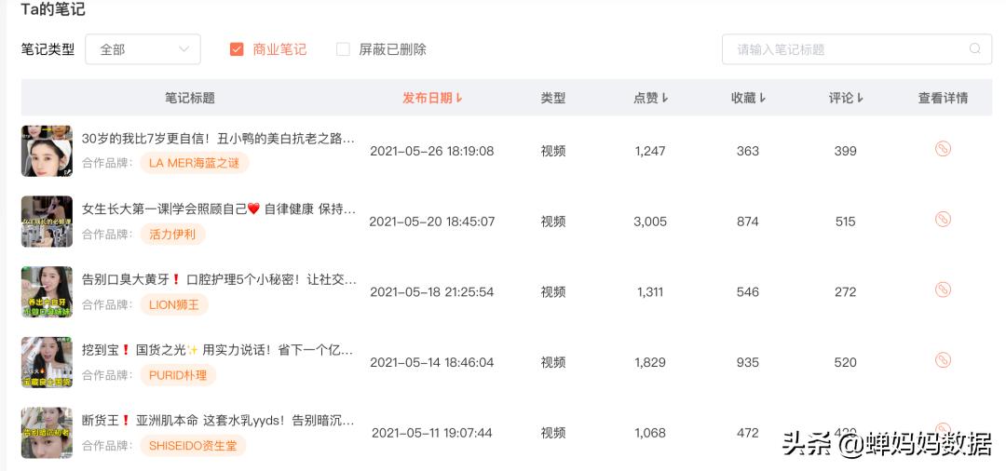Screen dimensions: 1006x471
Task: Open details link icon for LA MER note
Action: [943, 149]
